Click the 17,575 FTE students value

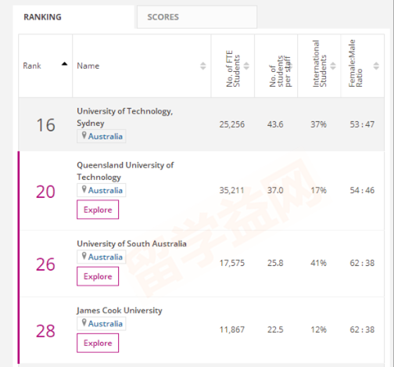click(x=232, y=263)
